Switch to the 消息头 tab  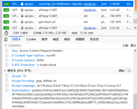[x=16, y=39]
